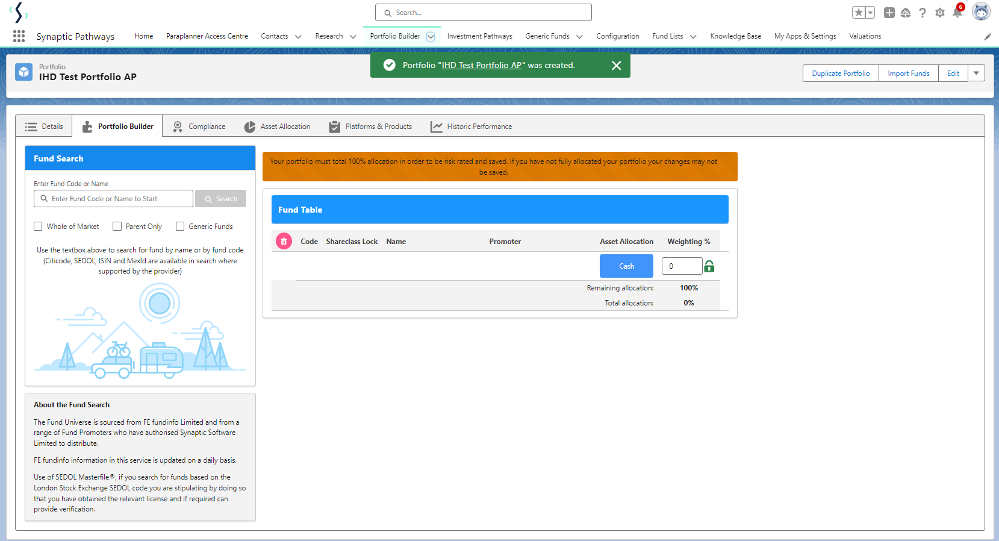Click the Synaptic Pathways app name

[75, 36]
